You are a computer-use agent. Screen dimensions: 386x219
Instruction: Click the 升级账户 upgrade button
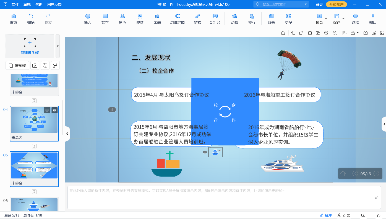coord(337,4)
